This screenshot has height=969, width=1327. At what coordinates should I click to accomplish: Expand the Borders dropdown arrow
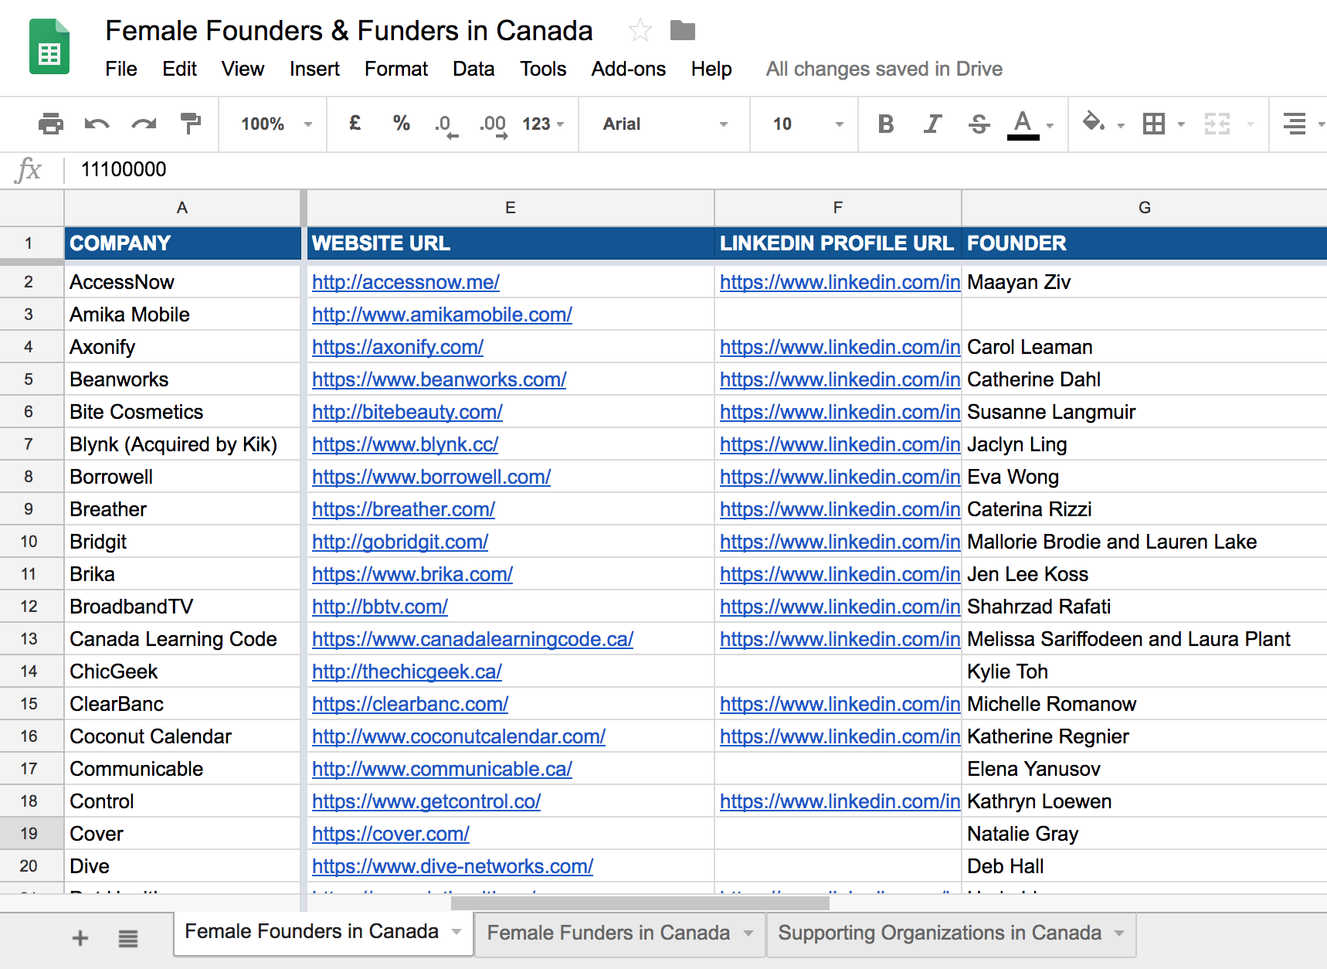1181,124
